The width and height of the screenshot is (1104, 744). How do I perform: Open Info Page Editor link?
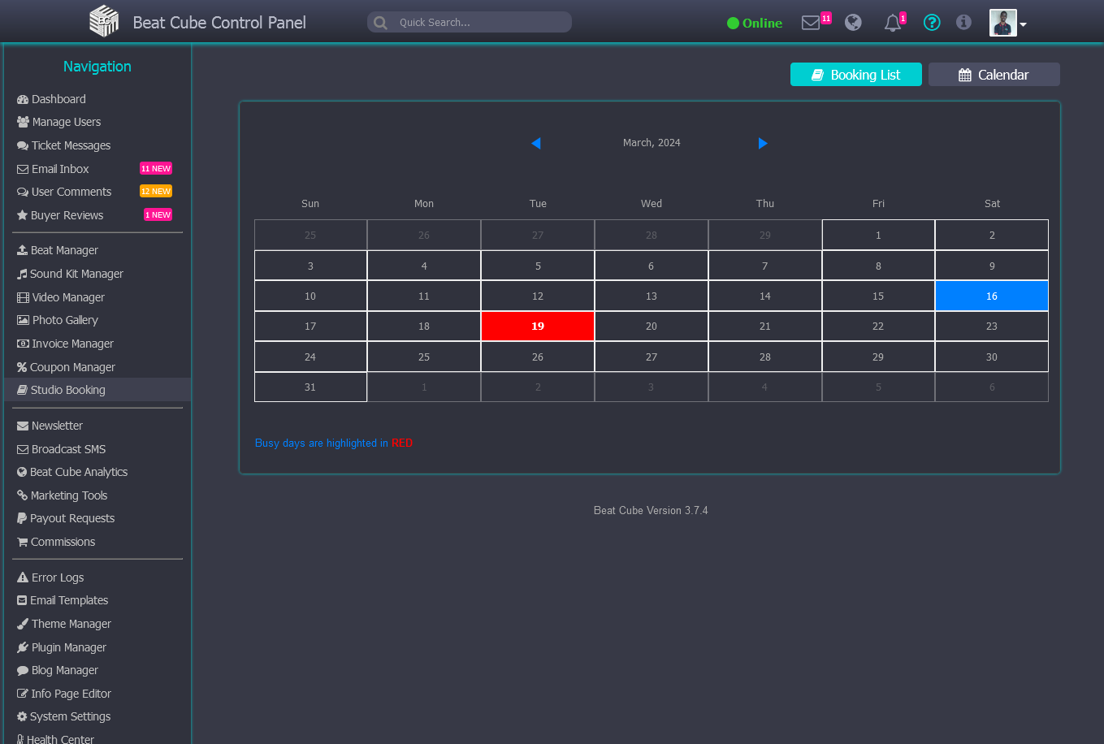tap(64, 694)
